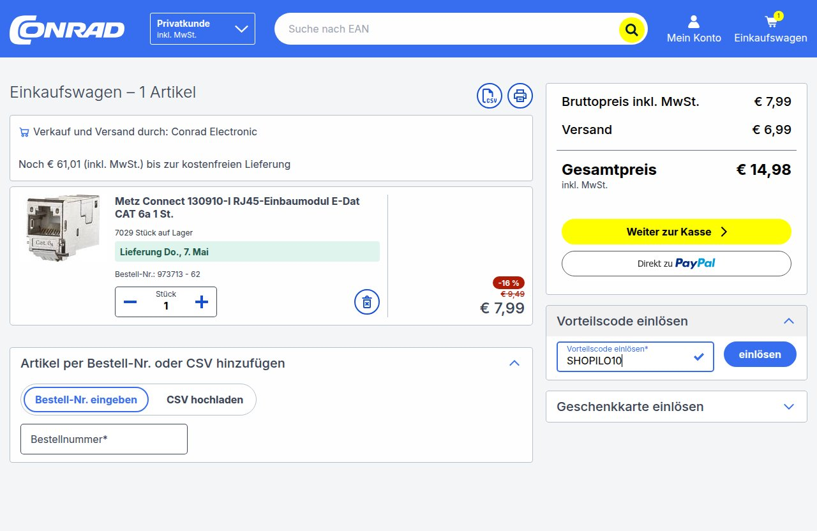The image size is (817, 531).
Task: Open the Privatkunde customer type dropdown
Action: tap(202, 29)
